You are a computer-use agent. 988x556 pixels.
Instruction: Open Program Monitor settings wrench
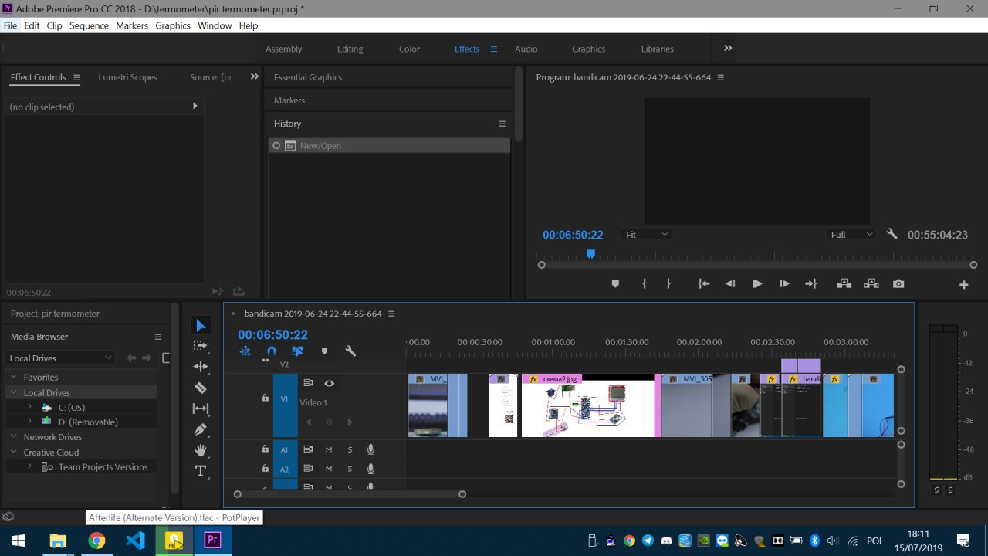point(892,234)
